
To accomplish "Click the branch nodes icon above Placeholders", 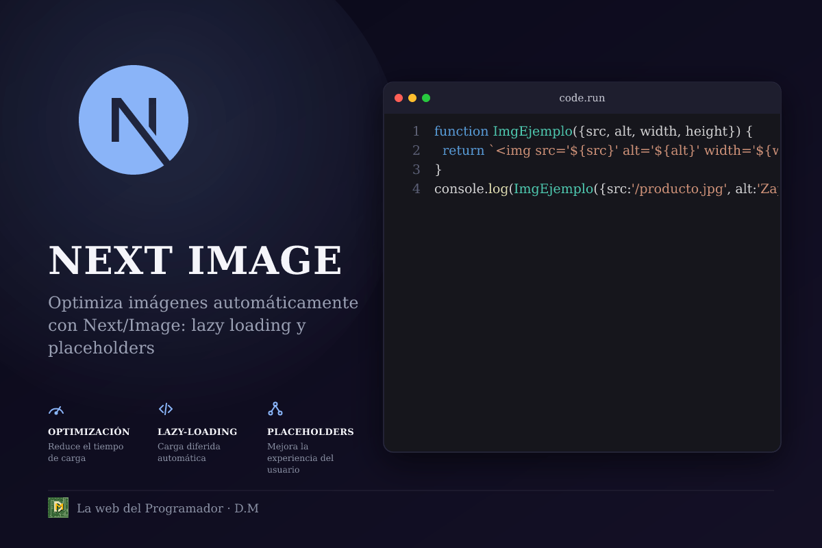I will coord(275,409).
